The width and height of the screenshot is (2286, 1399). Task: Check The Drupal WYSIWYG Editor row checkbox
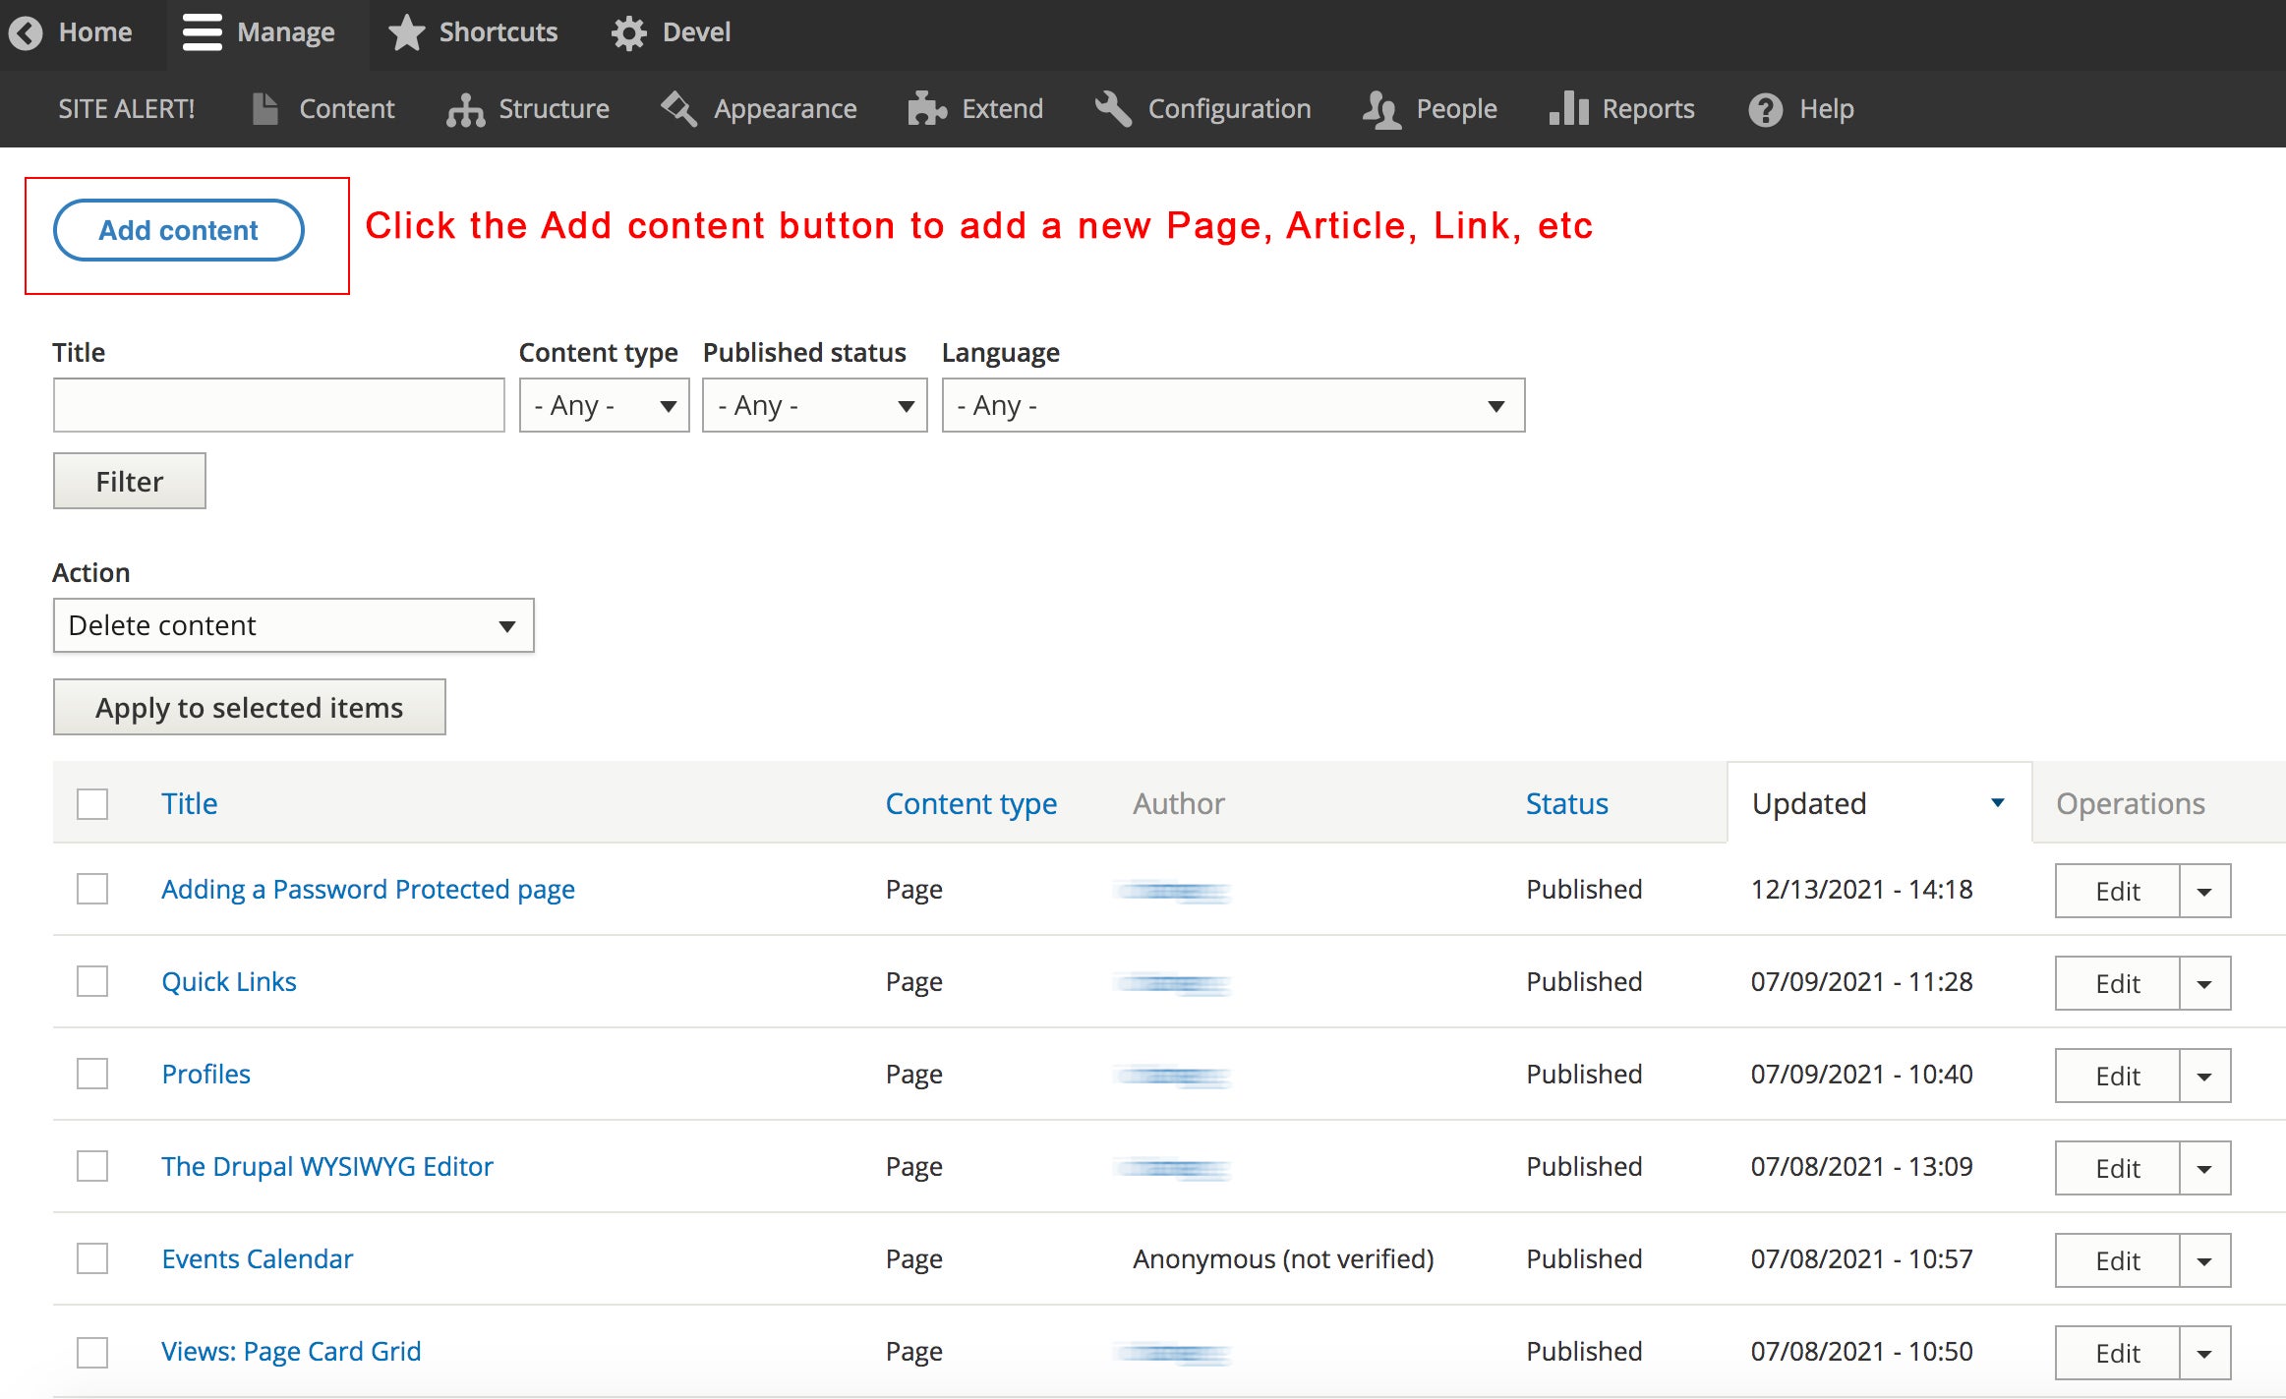pyautogui.click(x=92, y=1166)
